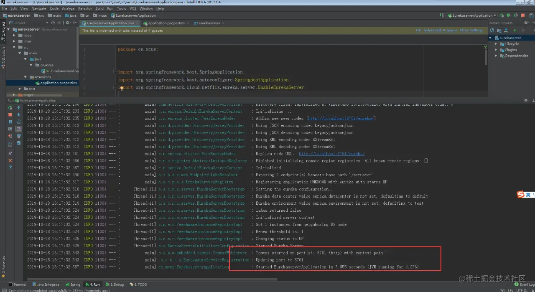The height and width of the screenshot is (292, 535).
Task: Rerun EurekaserverApplication in Run panel
Action: click(10, 107)
